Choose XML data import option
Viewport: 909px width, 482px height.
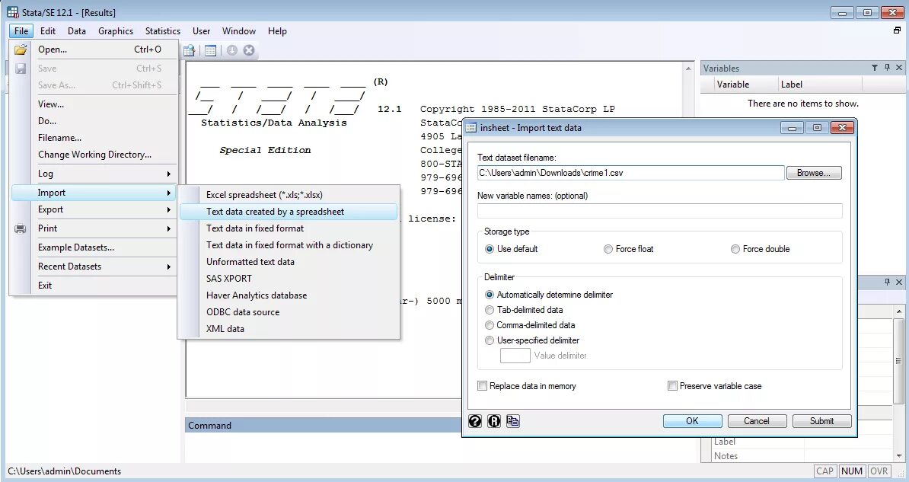pos(289,328)
